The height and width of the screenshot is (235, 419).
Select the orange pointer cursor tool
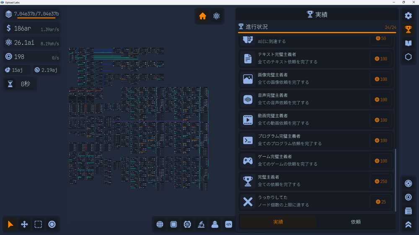tap(10, 224)
